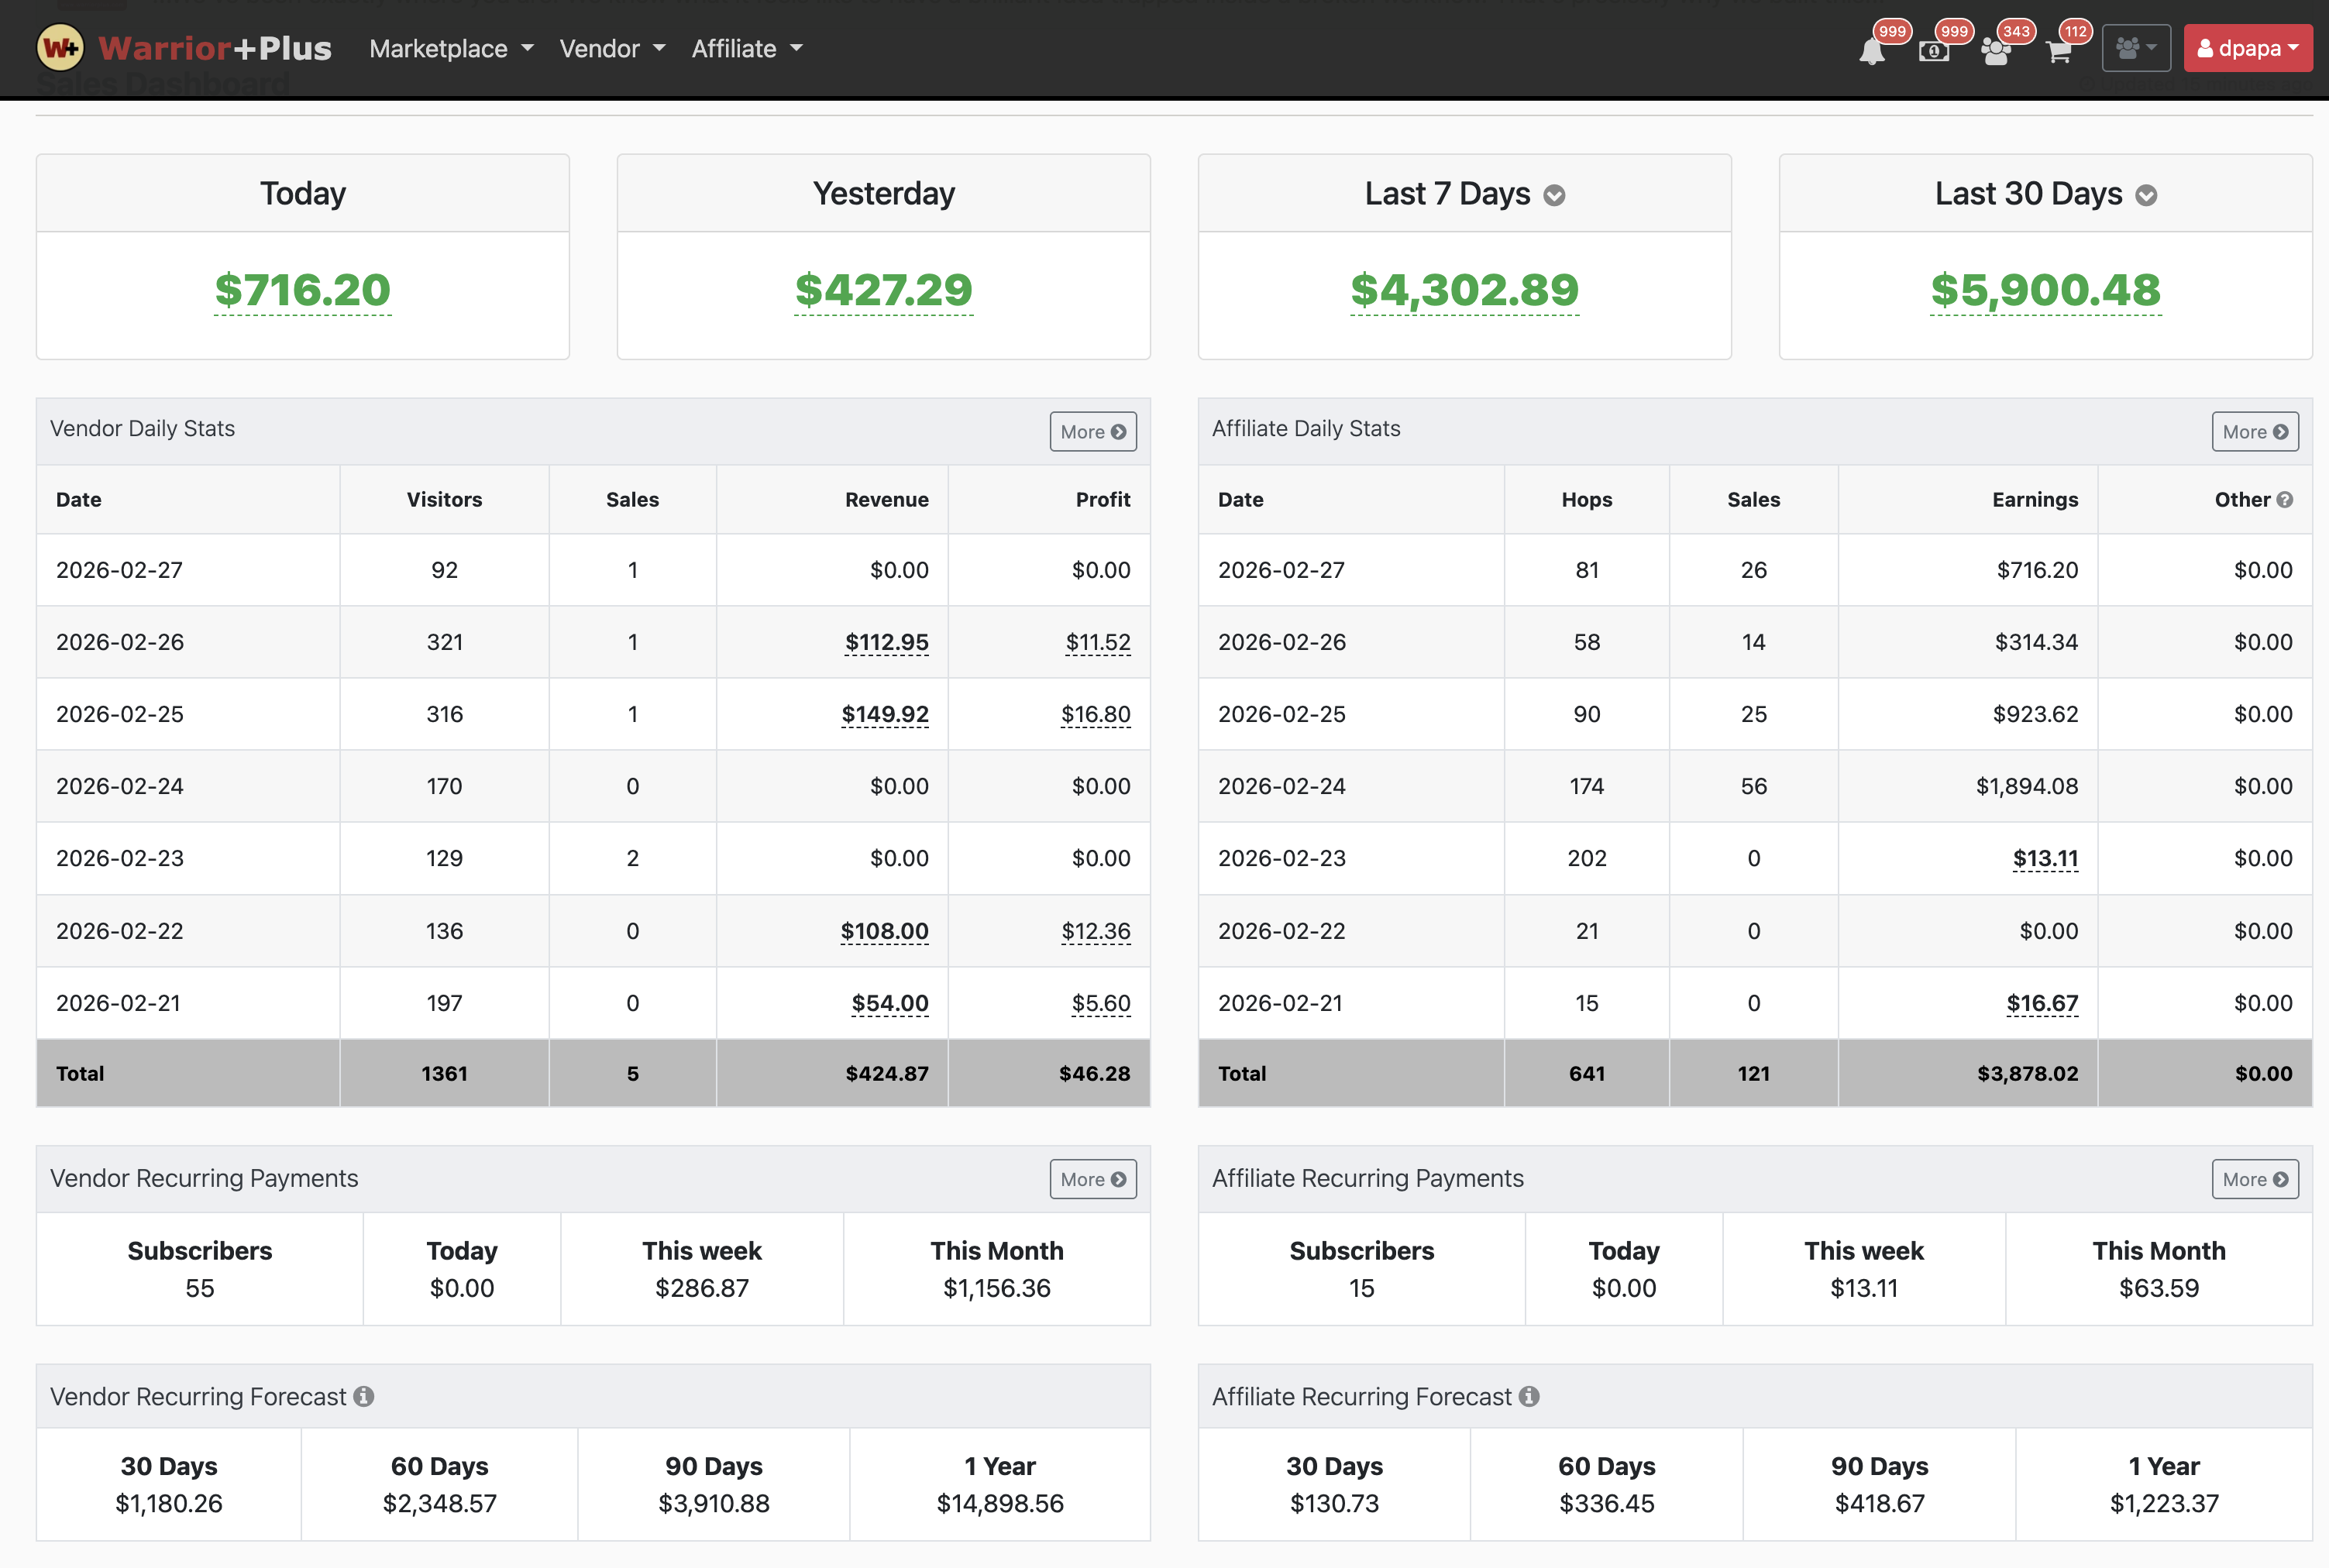Click the user icon inside the dpapa button
The image size is (2329, 1568).
[2206, 47]
